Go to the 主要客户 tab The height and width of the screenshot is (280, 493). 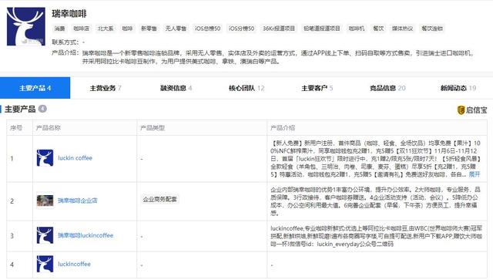317,88
